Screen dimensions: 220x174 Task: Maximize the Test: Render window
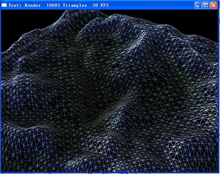coord(206,5)
